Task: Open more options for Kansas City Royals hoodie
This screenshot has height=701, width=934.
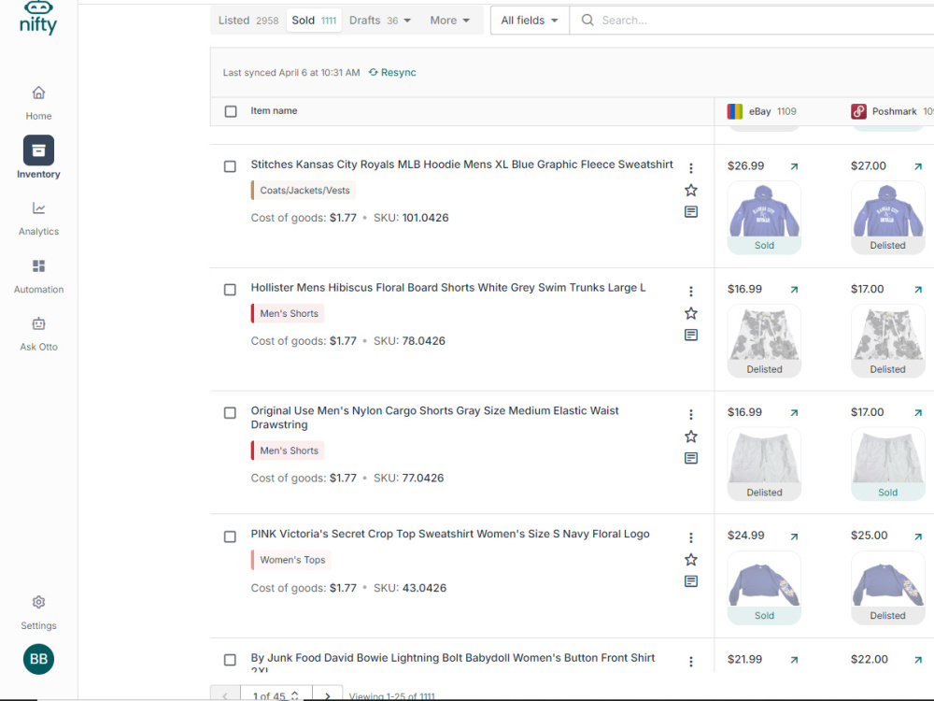Action: click(x=691, y=168)
